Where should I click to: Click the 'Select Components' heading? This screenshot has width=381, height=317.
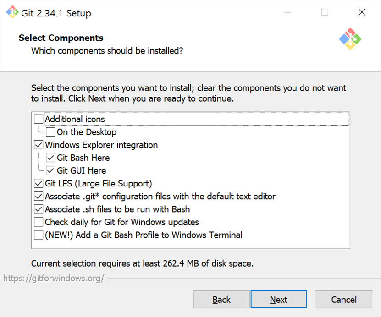coord(61,38)
